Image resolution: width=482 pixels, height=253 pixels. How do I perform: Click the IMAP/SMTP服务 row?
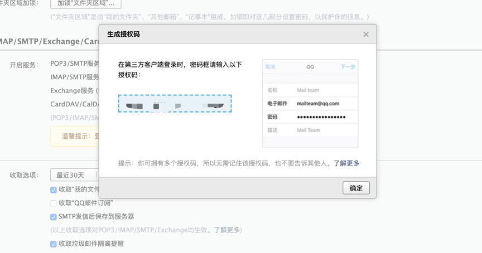[75, 77]
